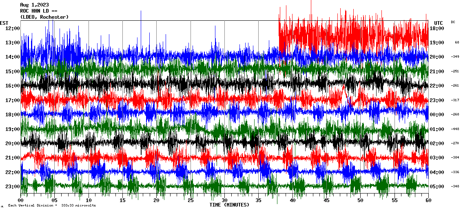Click the 45 minute tick label
Screen dimensions: 461x211
tap(326, 200)
